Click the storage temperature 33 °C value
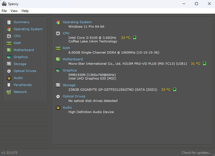The image size is (215, 156). [x=166, y=90]
